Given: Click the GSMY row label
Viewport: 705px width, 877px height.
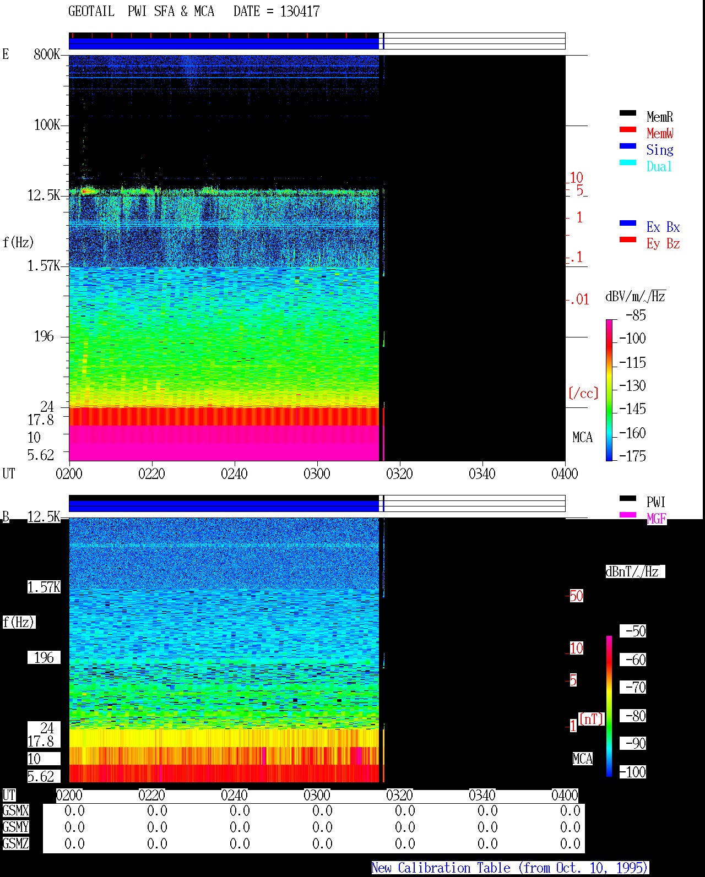Looking at the screenshot, I should [15, 827].
